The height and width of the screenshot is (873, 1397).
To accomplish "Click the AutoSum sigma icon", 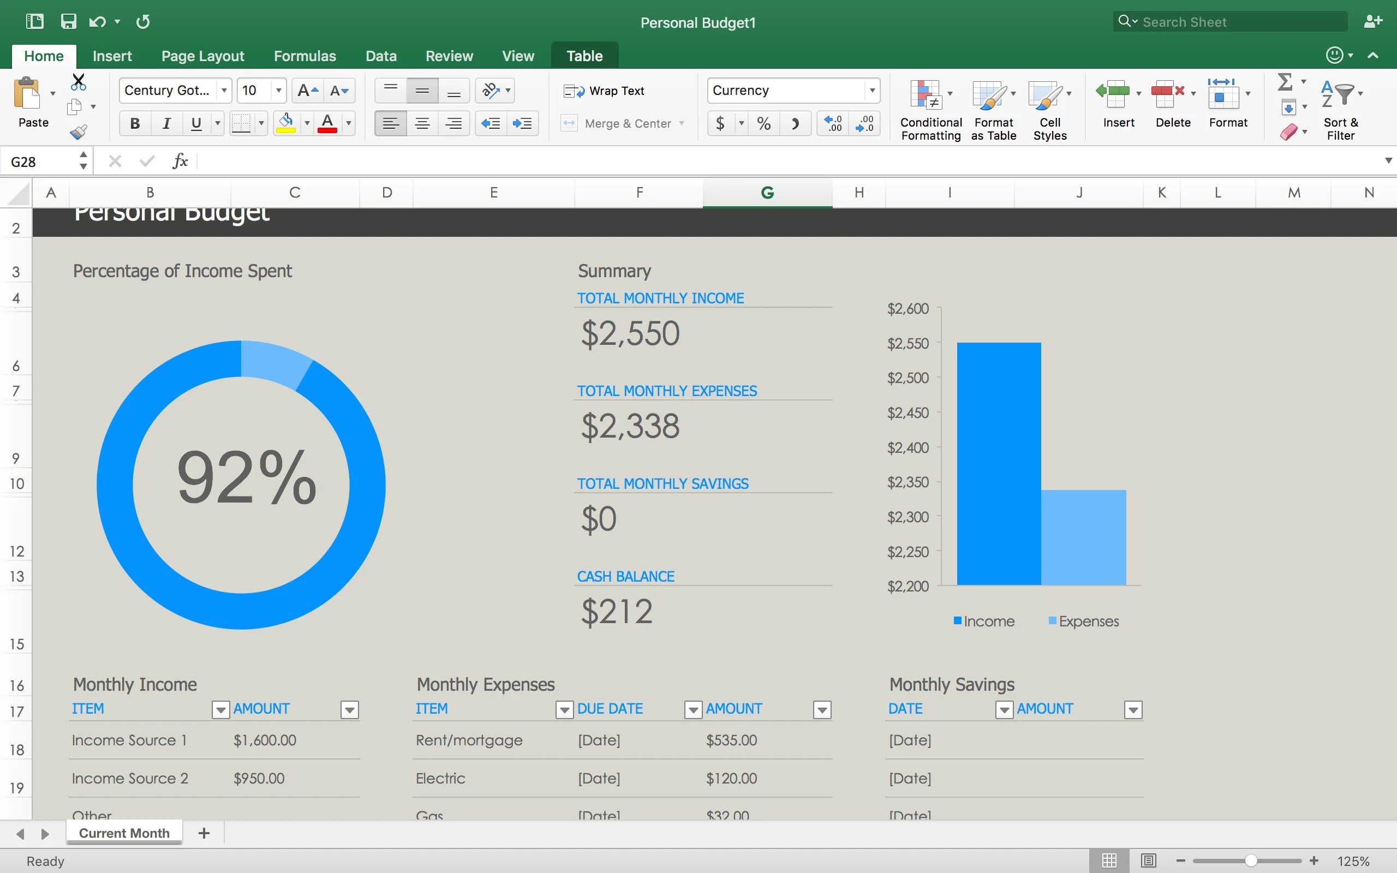I will [1285, 82].
